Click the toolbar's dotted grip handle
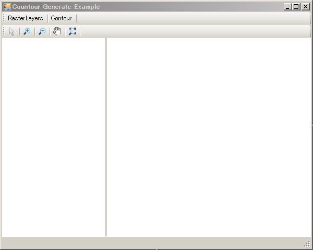313x250 pixels. (4, 31)
